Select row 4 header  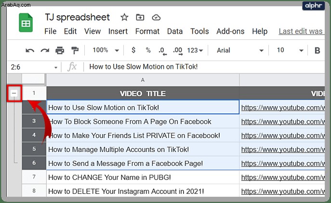coord(34,135)
